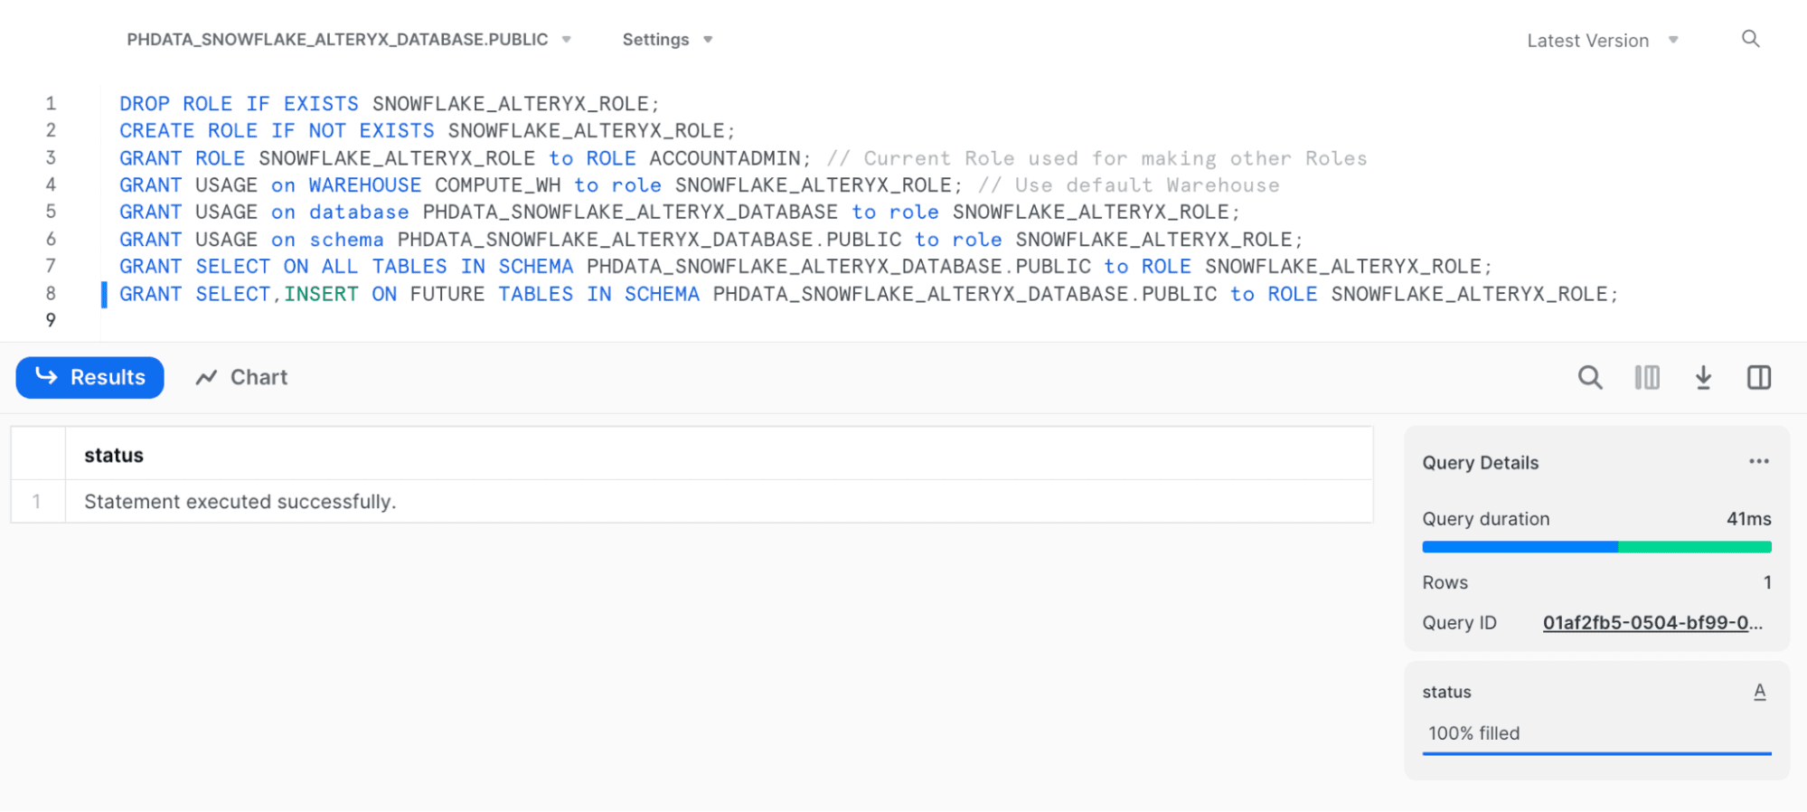
Task: Switch to the Chart tab
Action: coord(242,377)
